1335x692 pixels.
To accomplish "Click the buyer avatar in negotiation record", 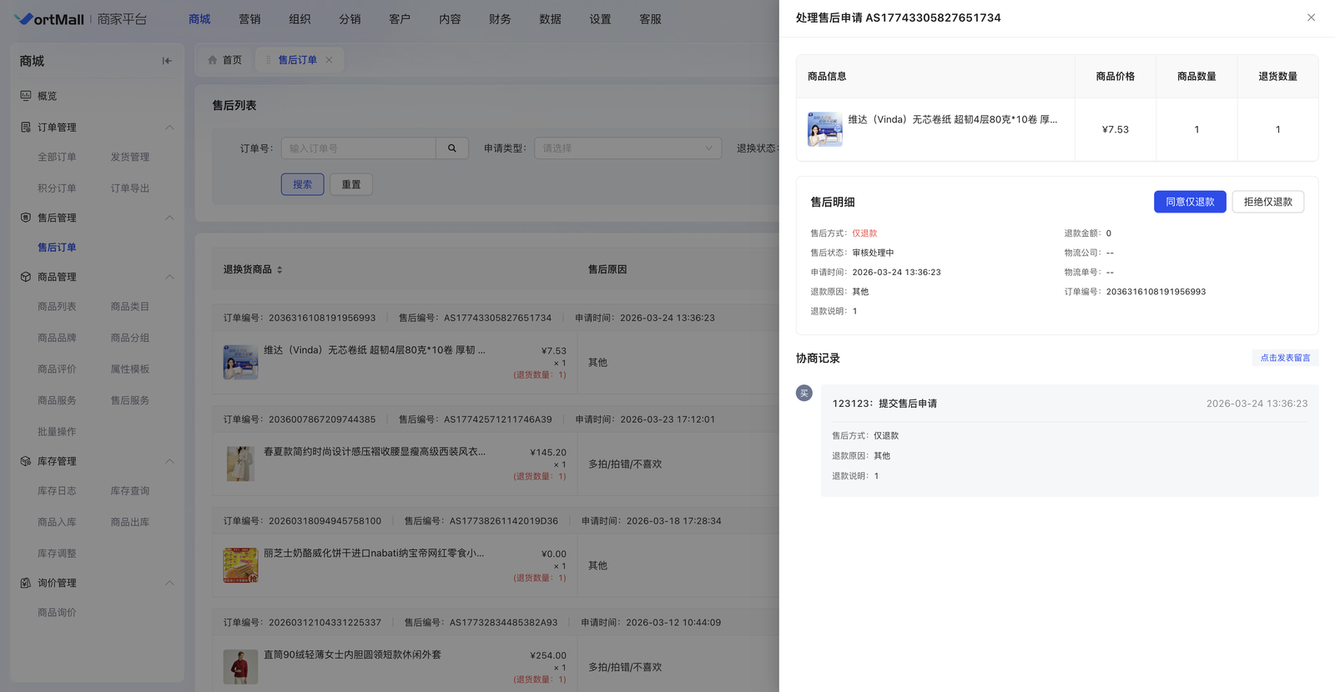I will [x=804, y=394].
